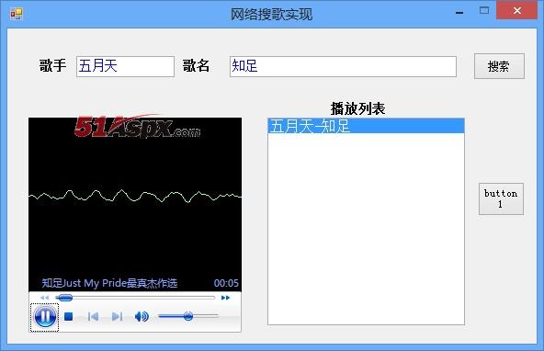Maximize the 网络搜歌实现 window
Screen dimensions: 544x351
pyautogui.click(x=484, y=11)
